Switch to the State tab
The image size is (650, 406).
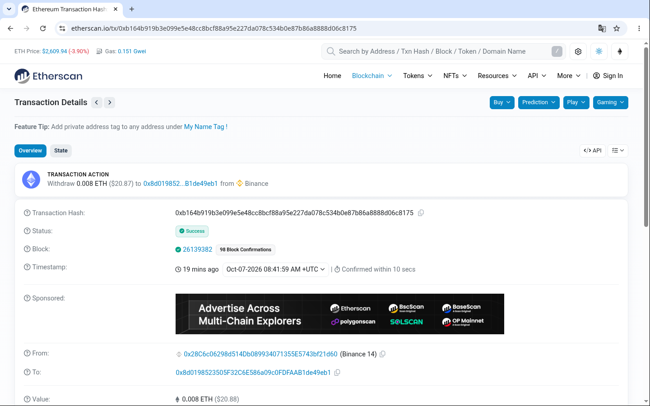coord(61,151)
